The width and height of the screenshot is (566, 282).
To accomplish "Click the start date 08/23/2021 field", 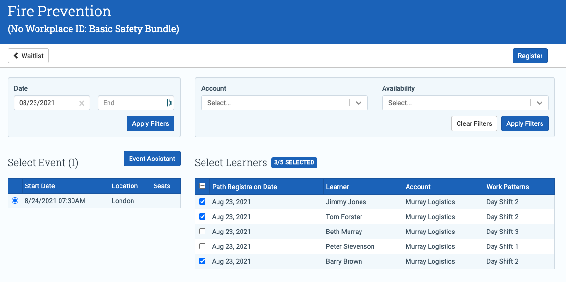I will (52, 103).
